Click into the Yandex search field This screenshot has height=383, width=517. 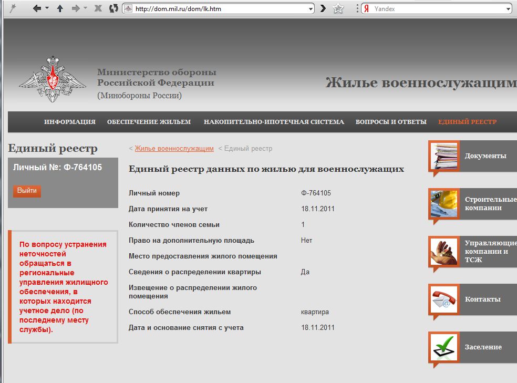436,9
